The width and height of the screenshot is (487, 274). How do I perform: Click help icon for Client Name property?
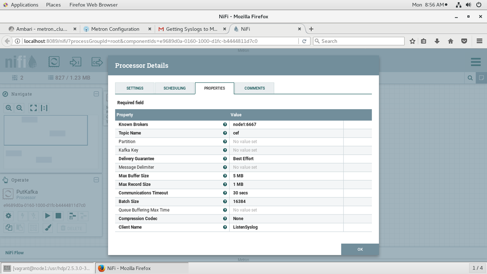click(225, 227)
